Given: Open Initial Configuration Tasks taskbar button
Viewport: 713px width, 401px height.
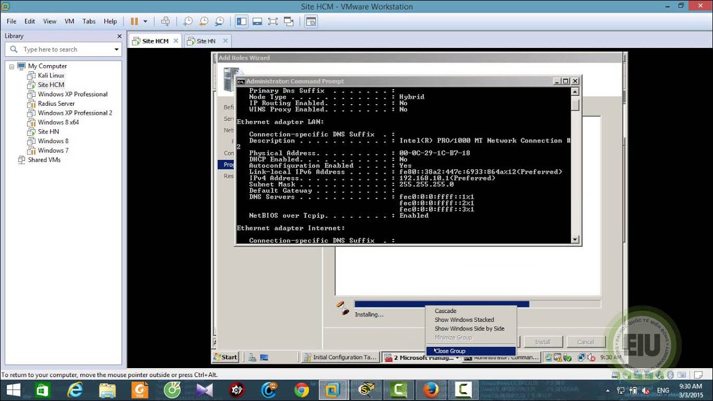Looking at the screenshot, I should coord(339,357).
